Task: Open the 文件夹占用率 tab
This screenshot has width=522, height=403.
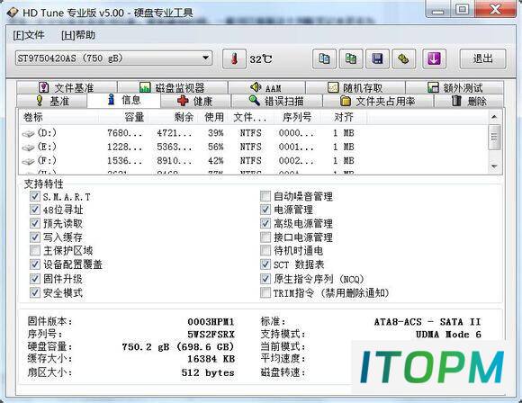Action: click(378, 101)
